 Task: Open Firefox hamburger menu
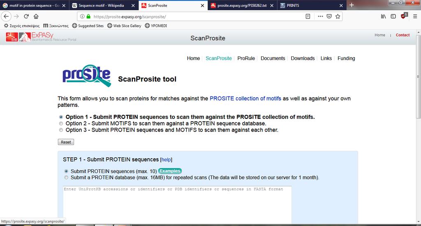(415, 16)
